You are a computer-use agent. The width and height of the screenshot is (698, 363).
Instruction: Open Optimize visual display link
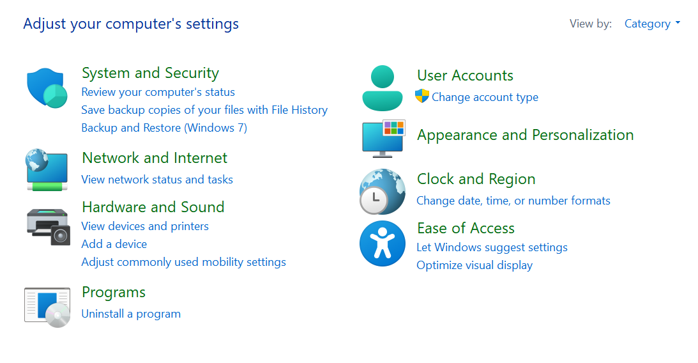(474, 265)
